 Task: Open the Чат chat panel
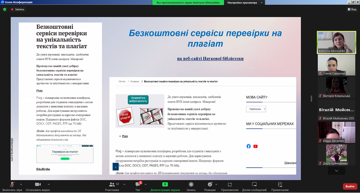[x=138, y=185]
